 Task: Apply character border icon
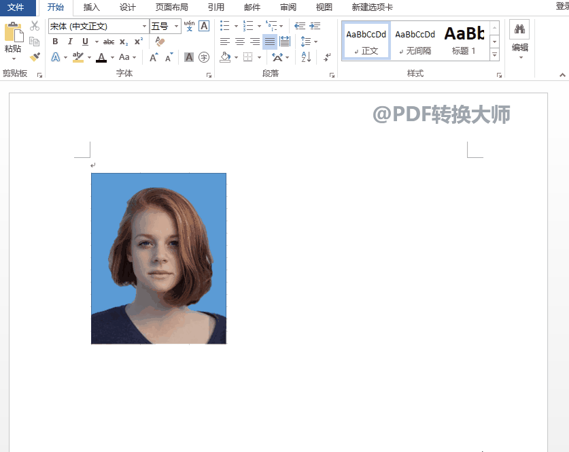tap(205, 26)
